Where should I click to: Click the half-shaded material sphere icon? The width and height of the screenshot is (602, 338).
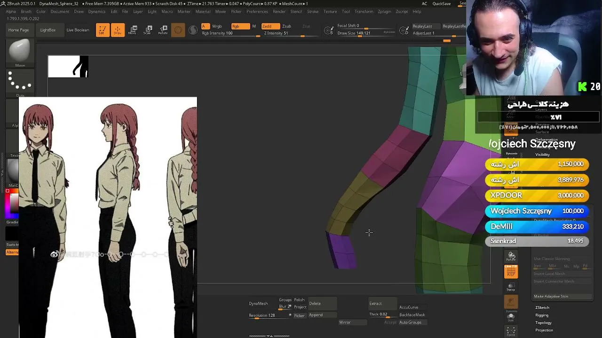[x=193, y=31]
